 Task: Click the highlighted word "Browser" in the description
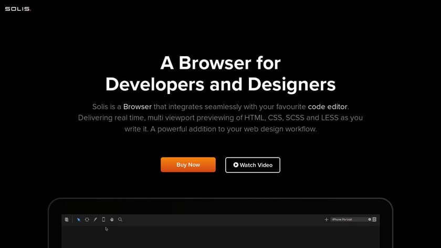137,107
